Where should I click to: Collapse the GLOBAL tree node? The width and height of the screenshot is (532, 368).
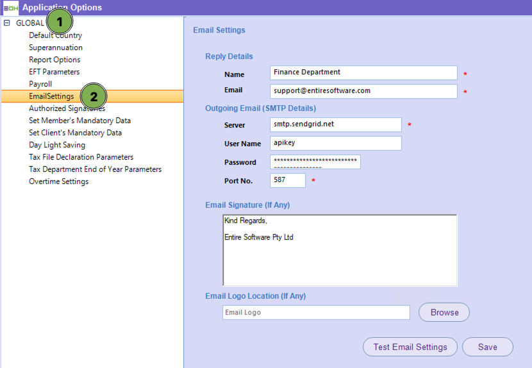(7, 23)
